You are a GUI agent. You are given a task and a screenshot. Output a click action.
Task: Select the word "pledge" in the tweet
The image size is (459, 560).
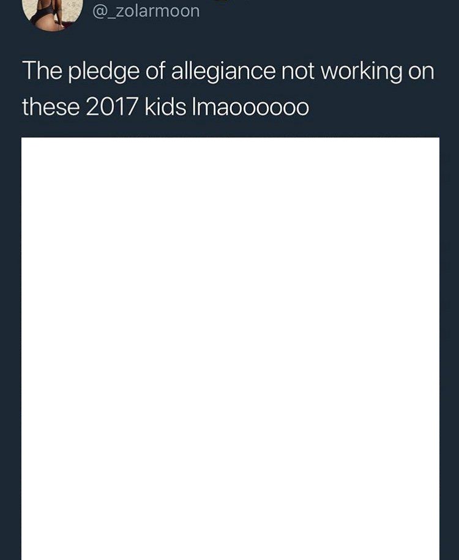[103, 72]
